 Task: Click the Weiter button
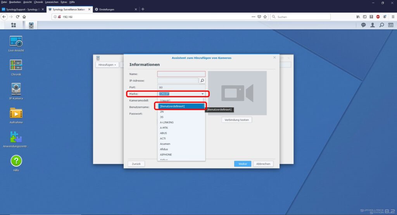243,164
